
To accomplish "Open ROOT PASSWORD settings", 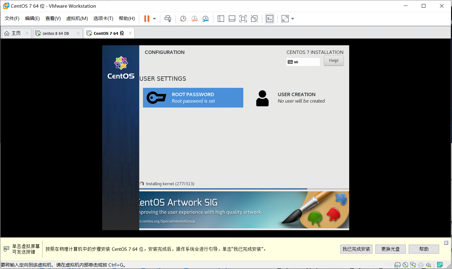I will (x=193, y=97).
